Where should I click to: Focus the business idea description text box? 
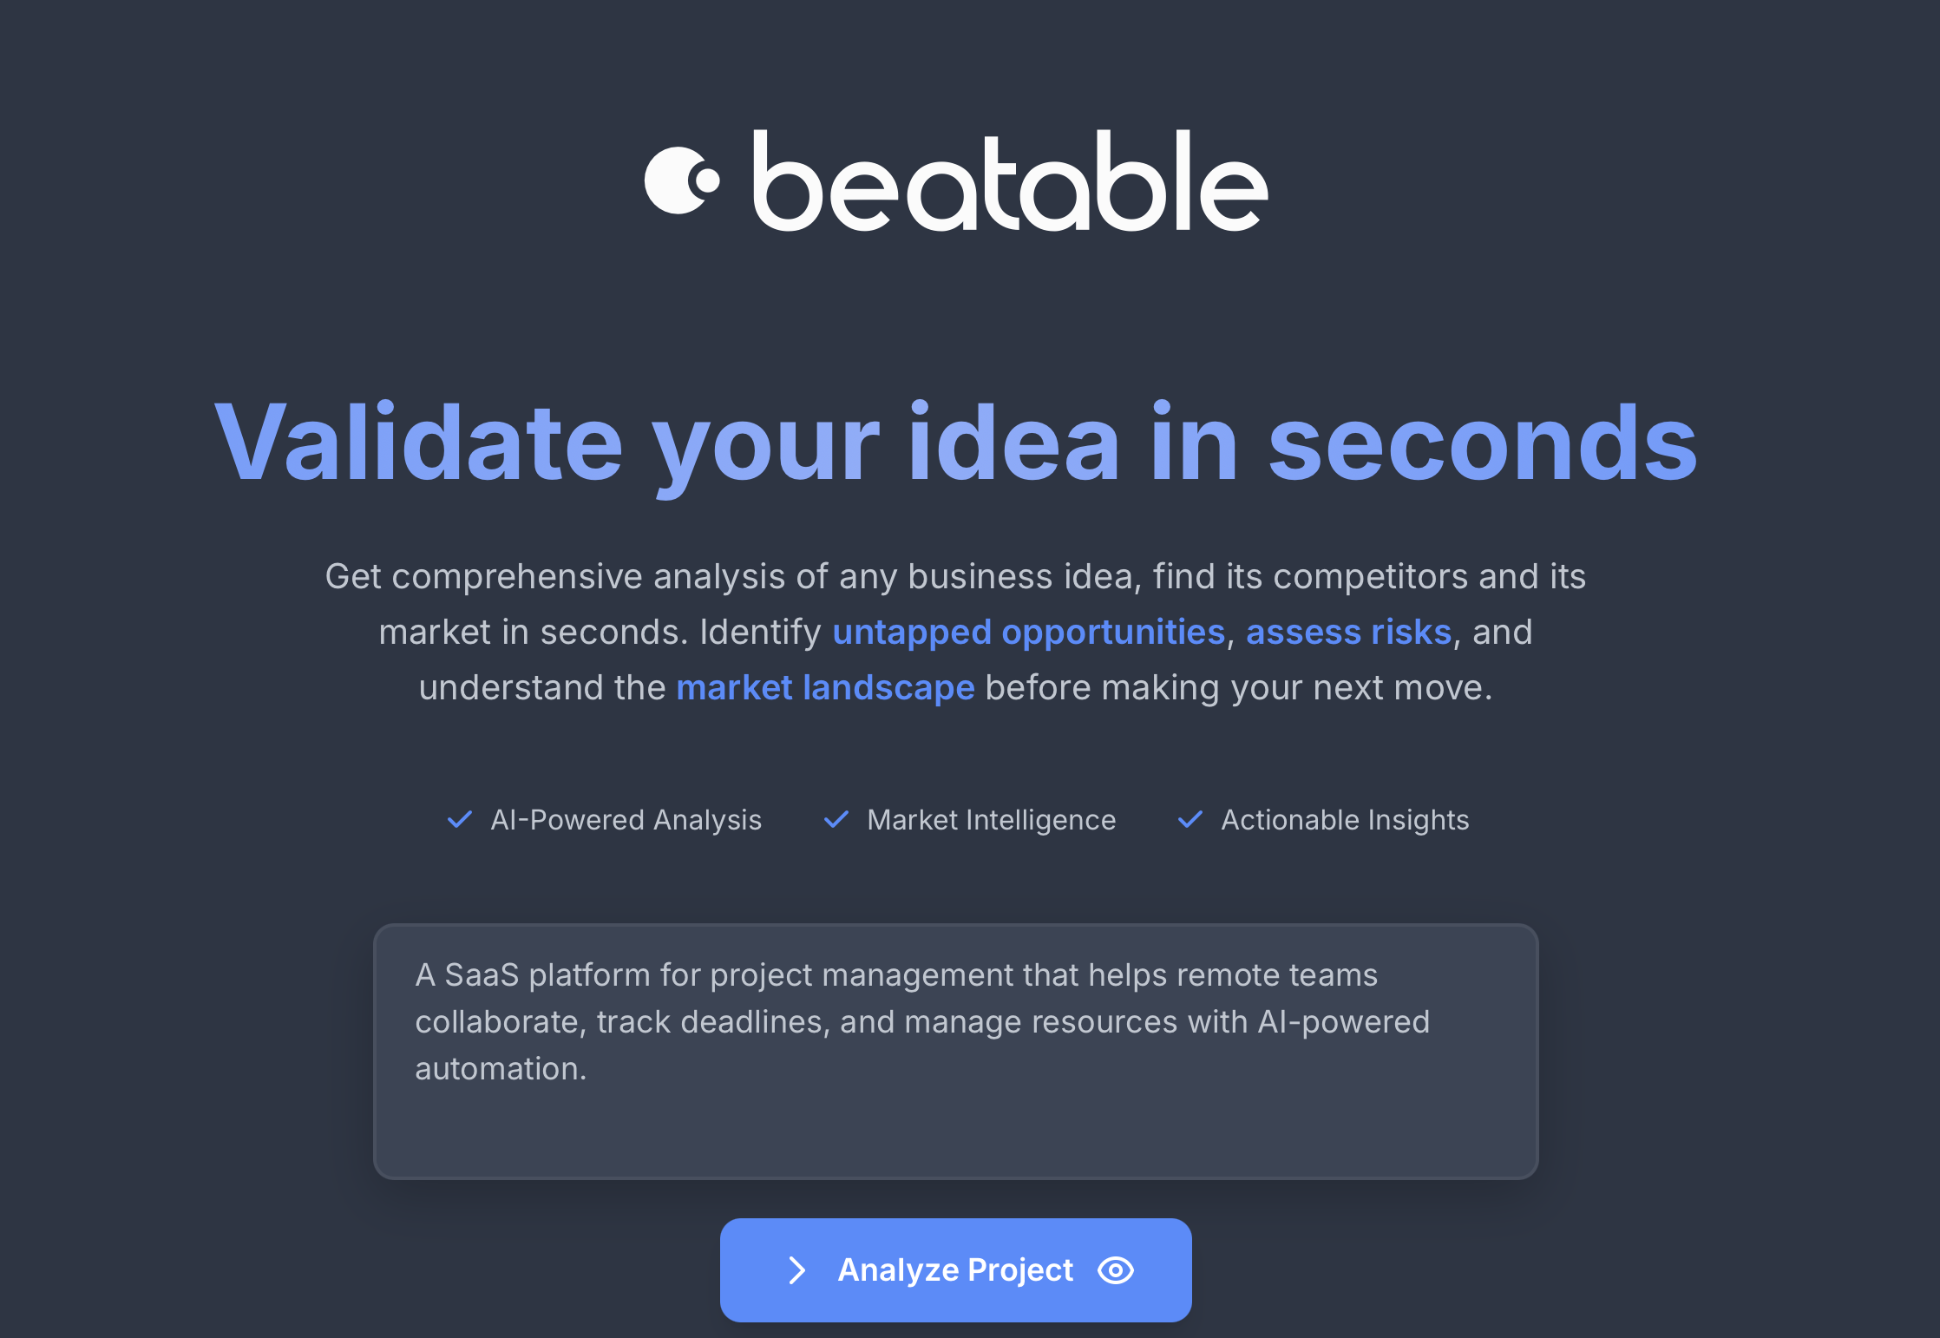point(955,1051)
